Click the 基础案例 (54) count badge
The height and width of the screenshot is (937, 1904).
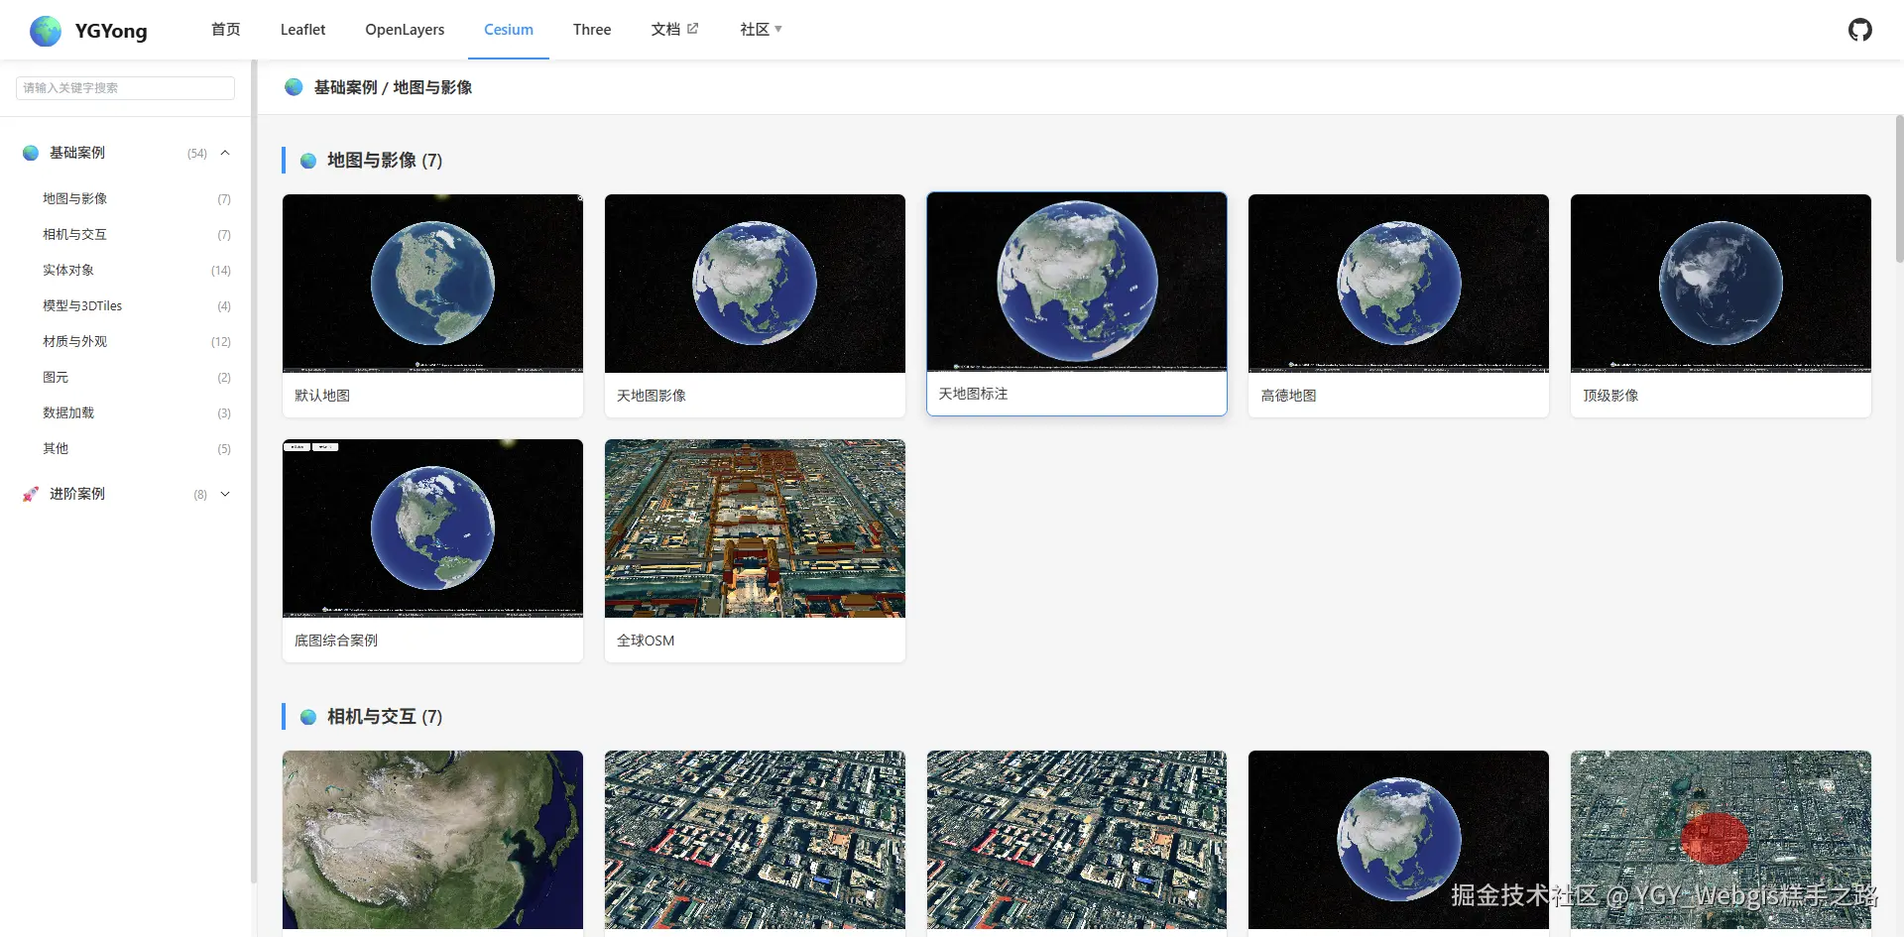pyautogui.click(x=197, y=154)
